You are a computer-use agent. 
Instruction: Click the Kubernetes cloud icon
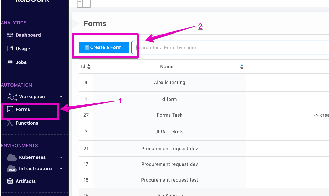[11, 157]
